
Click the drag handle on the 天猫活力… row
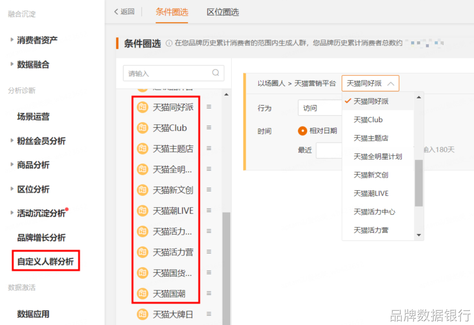point(209,231)
